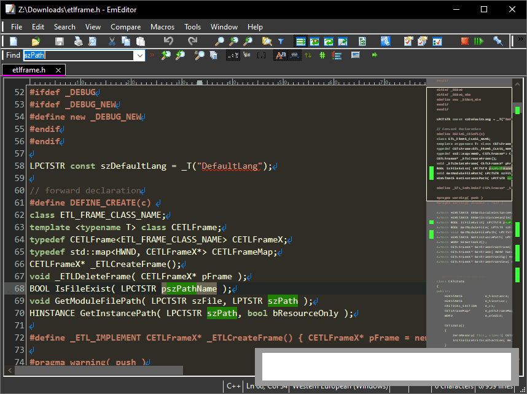The width and height of the screenshot is (527, 394).
Task: Click the window icon in the Find toolbar
Action: coord(355,55)
